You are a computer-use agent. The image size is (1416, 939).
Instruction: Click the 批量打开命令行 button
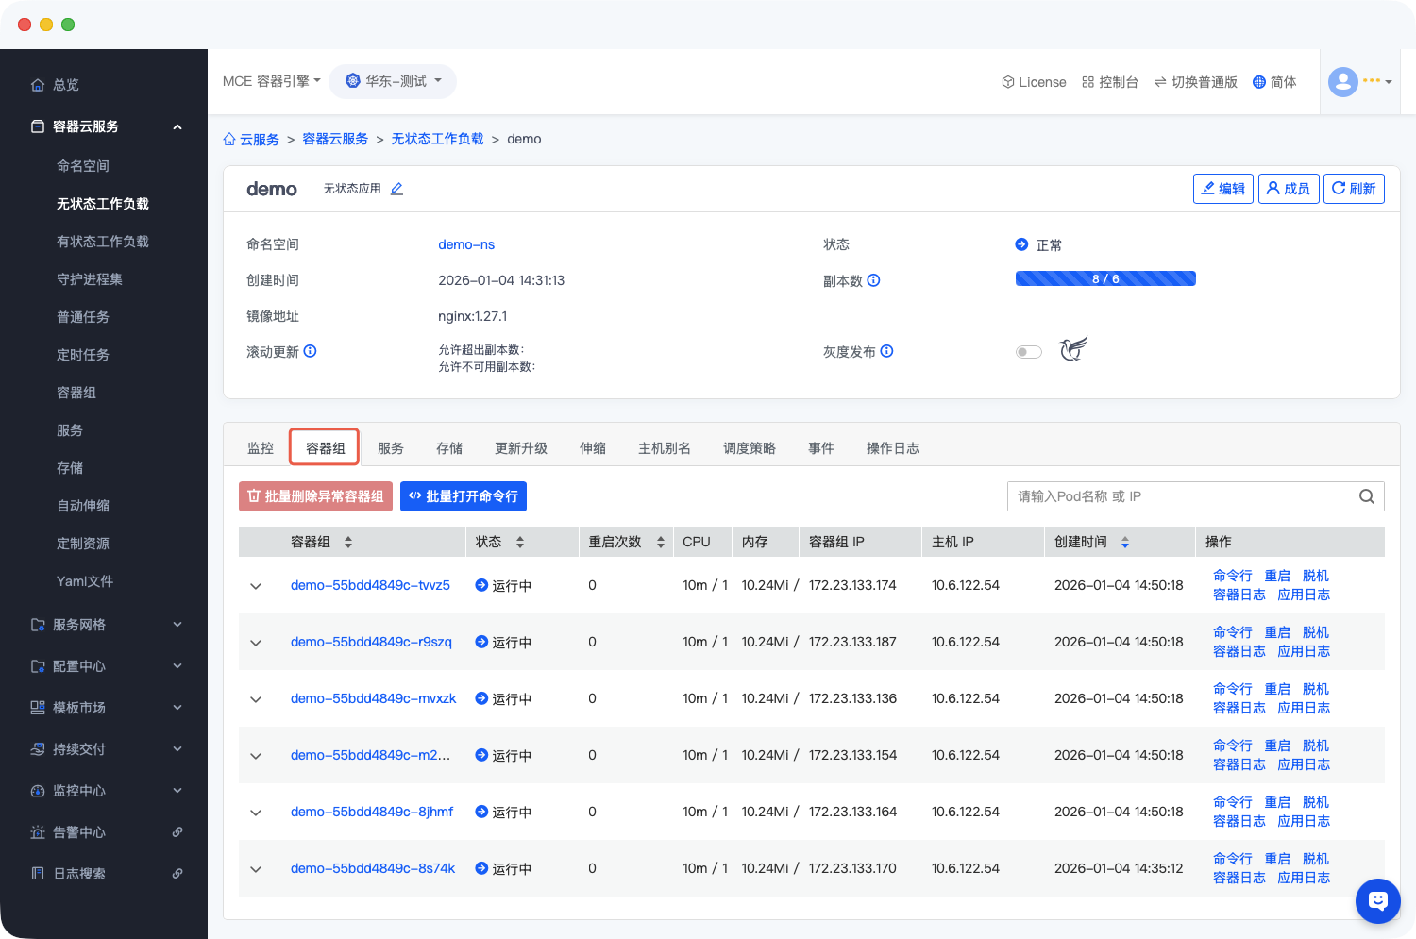(463, 496)
